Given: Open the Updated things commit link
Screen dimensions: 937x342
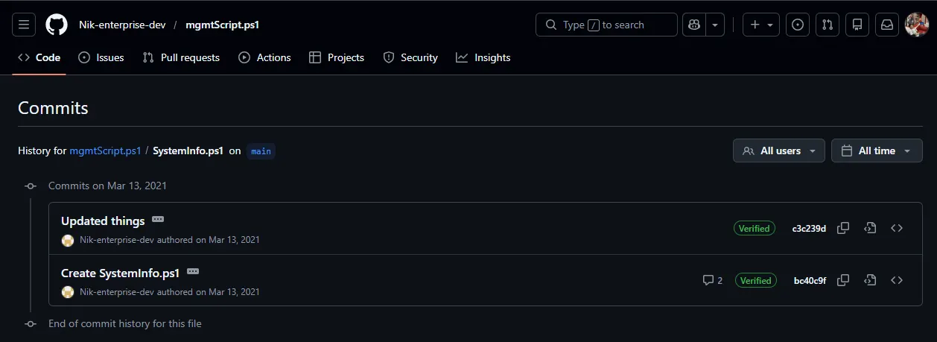Looking at the screenshot, I should [103, 221].
